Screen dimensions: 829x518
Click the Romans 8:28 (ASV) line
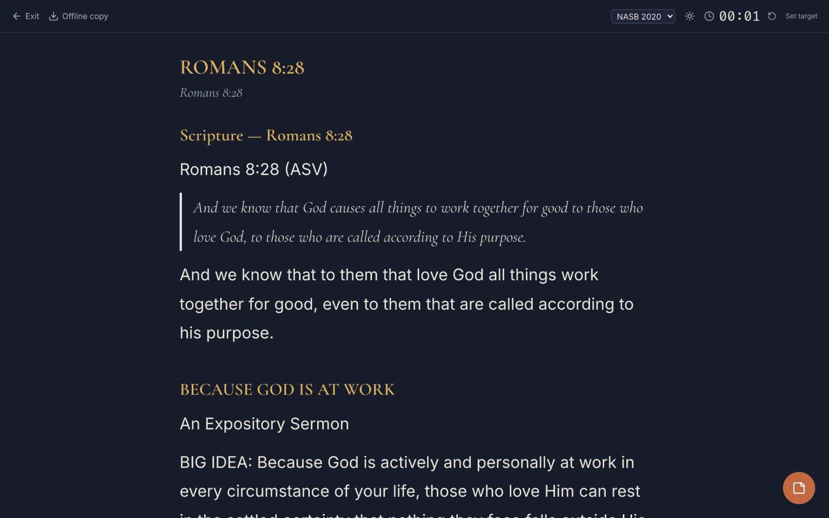coord(254,169)
